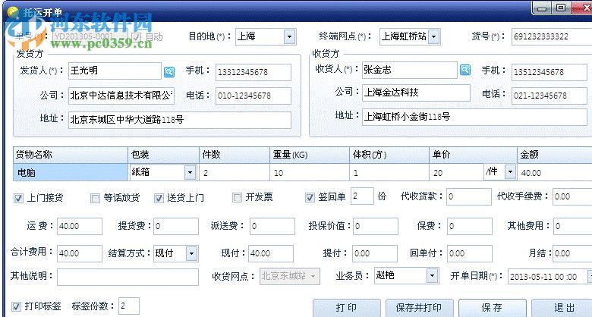Select 电脑 goods name cell
This screenshot has height=317, width=592.
click(71, 172)
